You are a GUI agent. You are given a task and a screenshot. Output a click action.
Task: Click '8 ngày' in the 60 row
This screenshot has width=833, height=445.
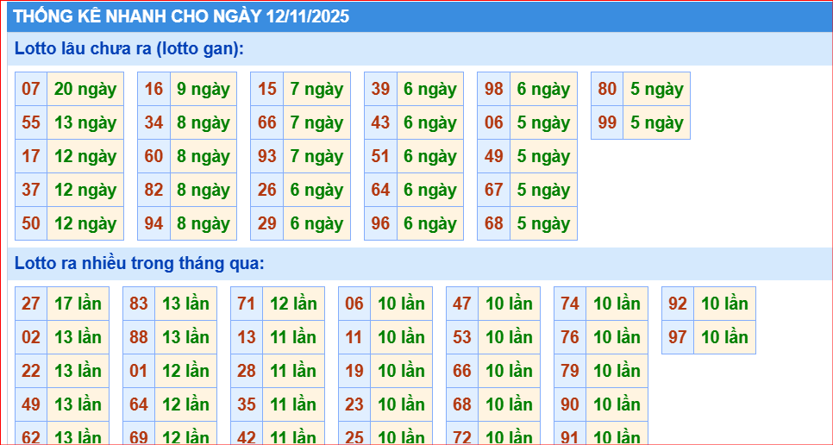pyautogui.click(x=203, y=156)
